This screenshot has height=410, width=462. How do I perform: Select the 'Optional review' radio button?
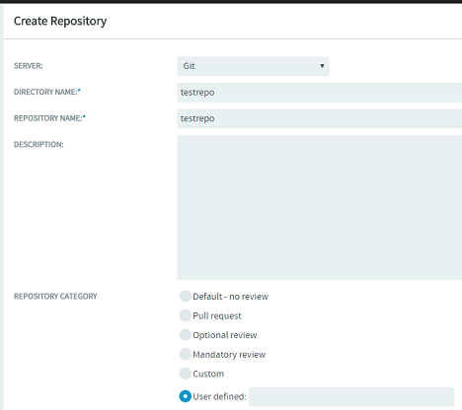point(186,335)
